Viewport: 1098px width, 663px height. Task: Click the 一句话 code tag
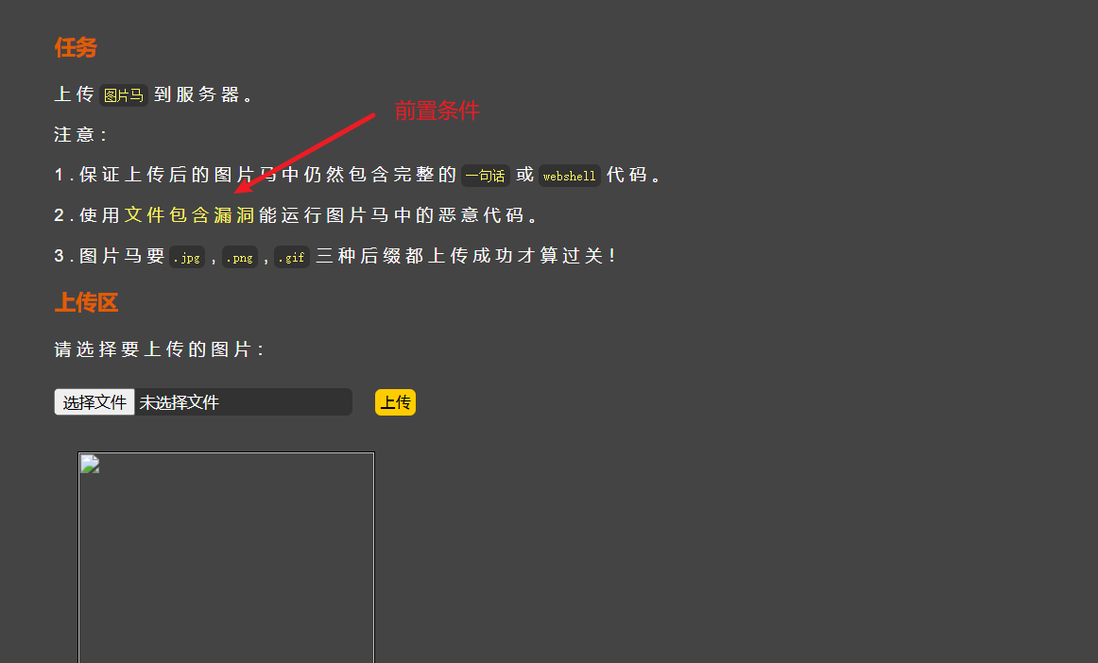point(486,176)
